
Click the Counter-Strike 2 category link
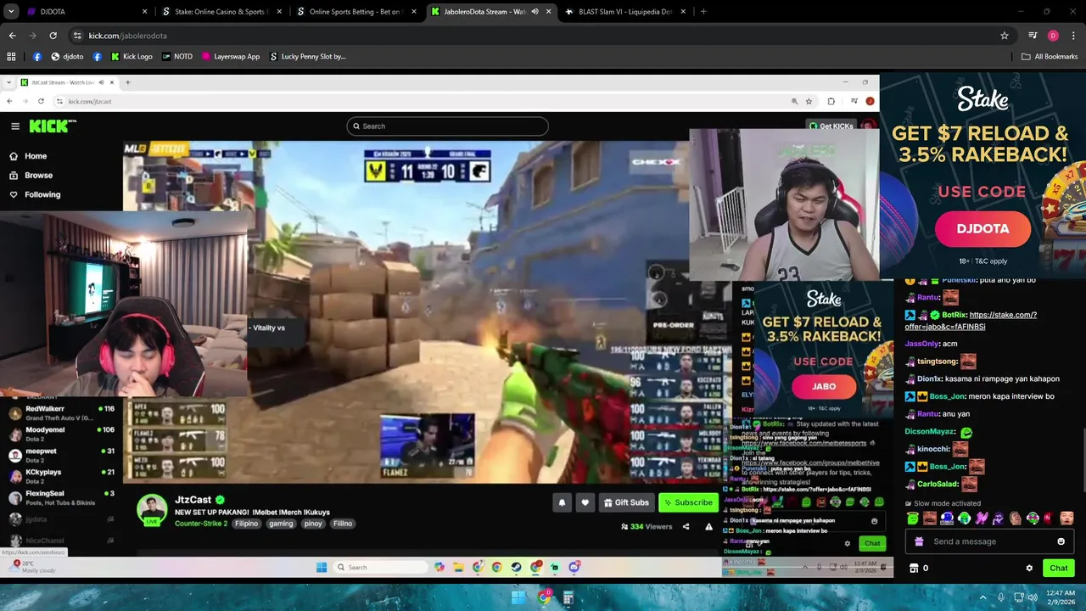coord(201,524)
